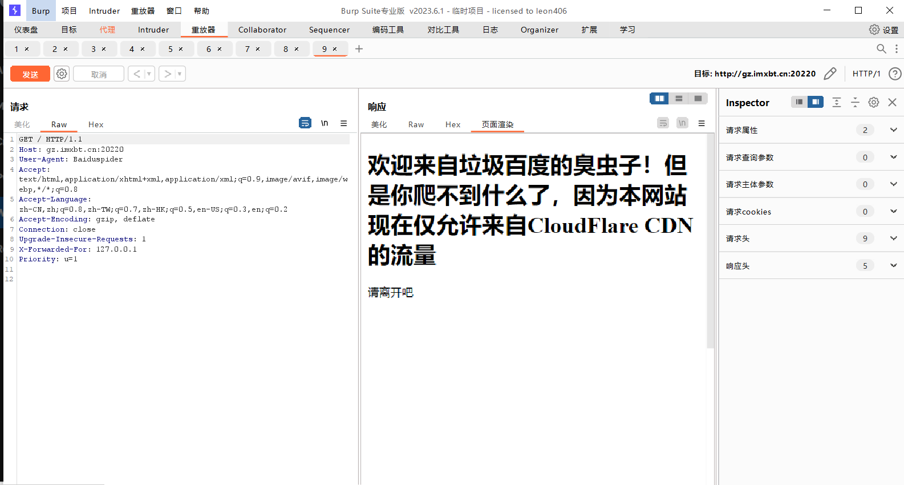The width and height of the screenshot is (904, 485).
Task: Open the Organizer tab
Action: point(540,30)
